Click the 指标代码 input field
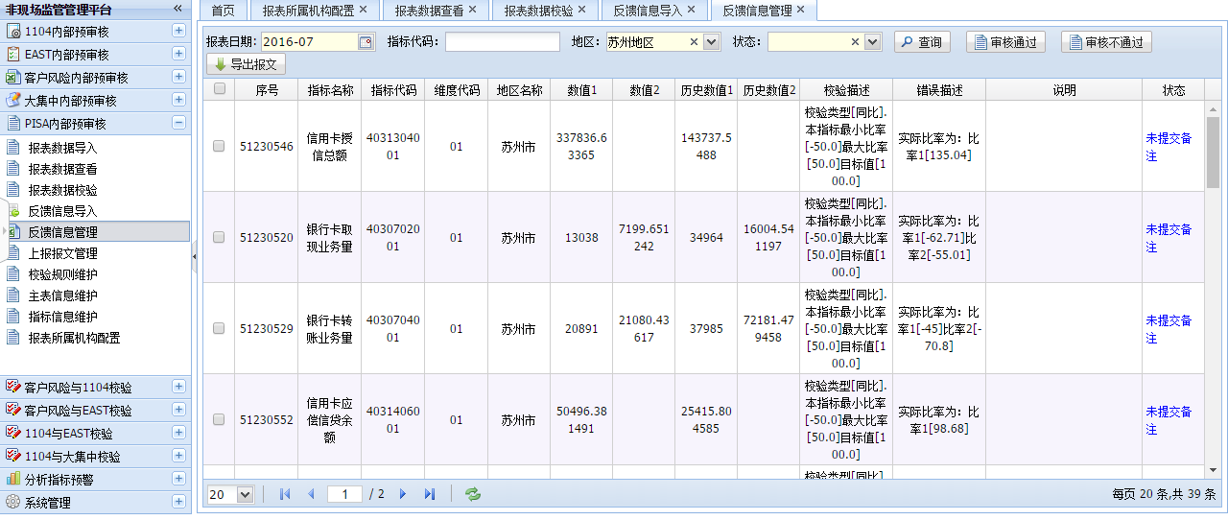Screen dimensions: 1228x520 (x=502, y=42)
